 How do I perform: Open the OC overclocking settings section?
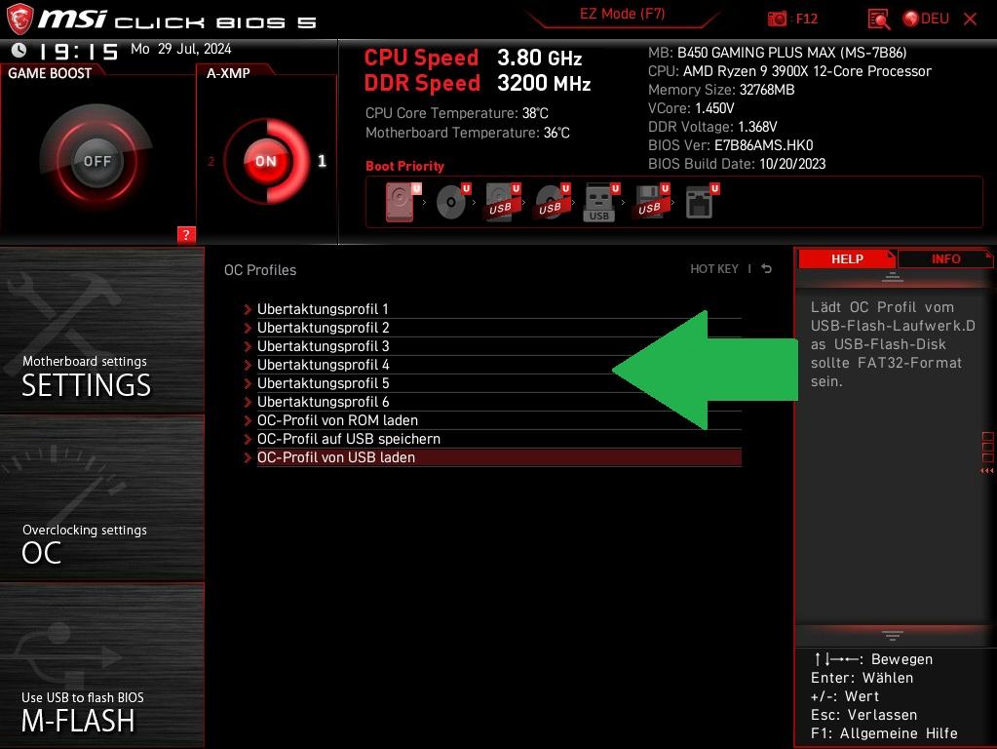click(x=101, y=498)
